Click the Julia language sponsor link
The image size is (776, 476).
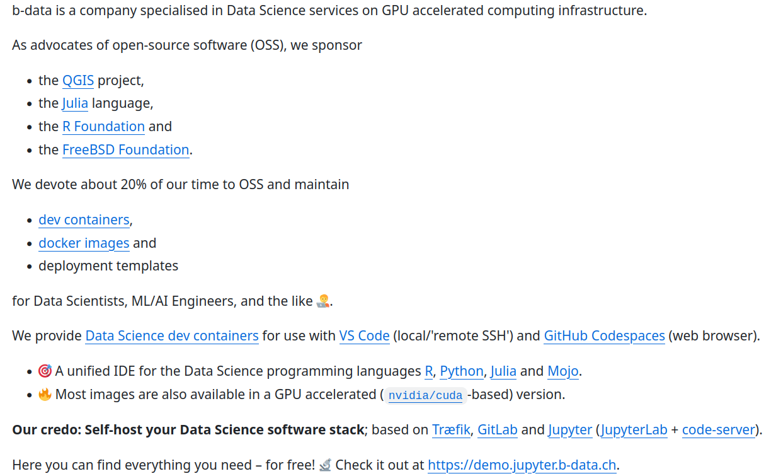75,103
